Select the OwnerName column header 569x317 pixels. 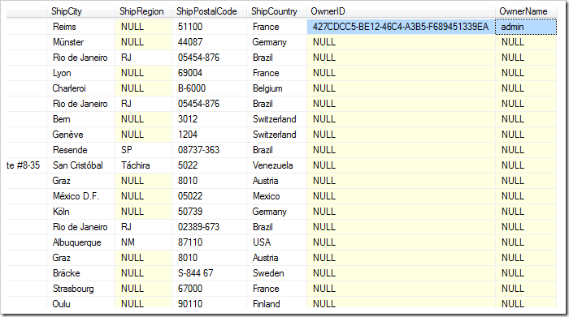coord(526,11)
